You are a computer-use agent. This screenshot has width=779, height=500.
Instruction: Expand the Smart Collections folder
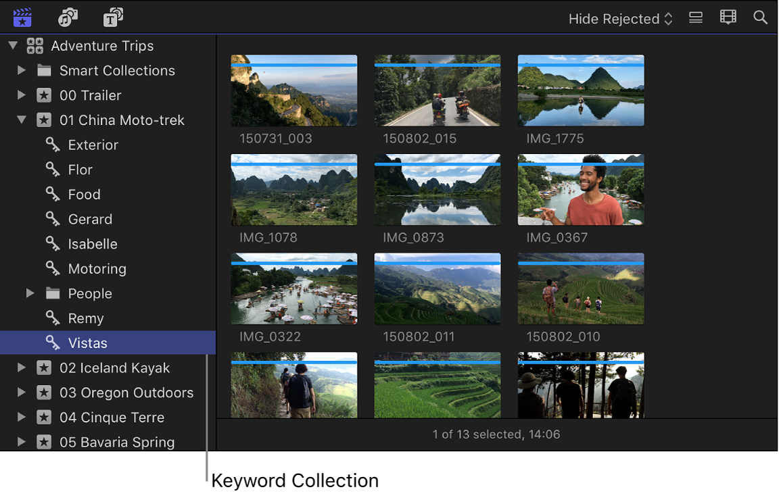tap(20, 70)
